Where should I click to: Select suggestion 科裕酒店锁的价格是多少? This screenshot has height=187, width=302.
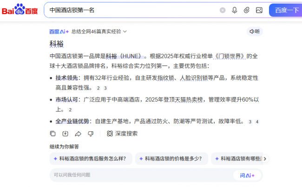tap(171, 159)
